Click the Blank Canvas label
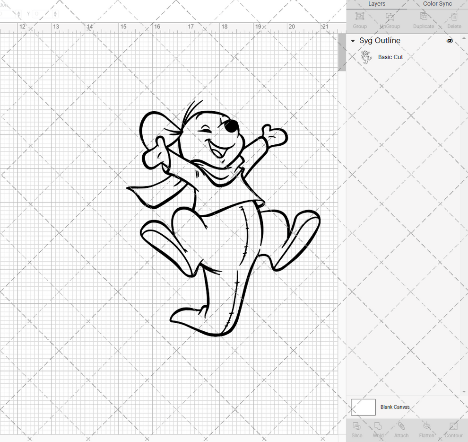Viewport: 468px width, 442px height. [395, 407]
